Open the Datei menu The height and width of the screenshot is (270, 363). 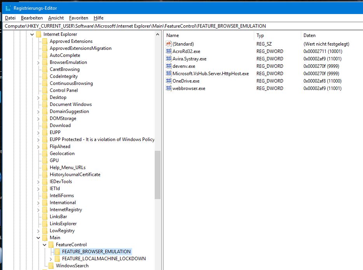10,18
